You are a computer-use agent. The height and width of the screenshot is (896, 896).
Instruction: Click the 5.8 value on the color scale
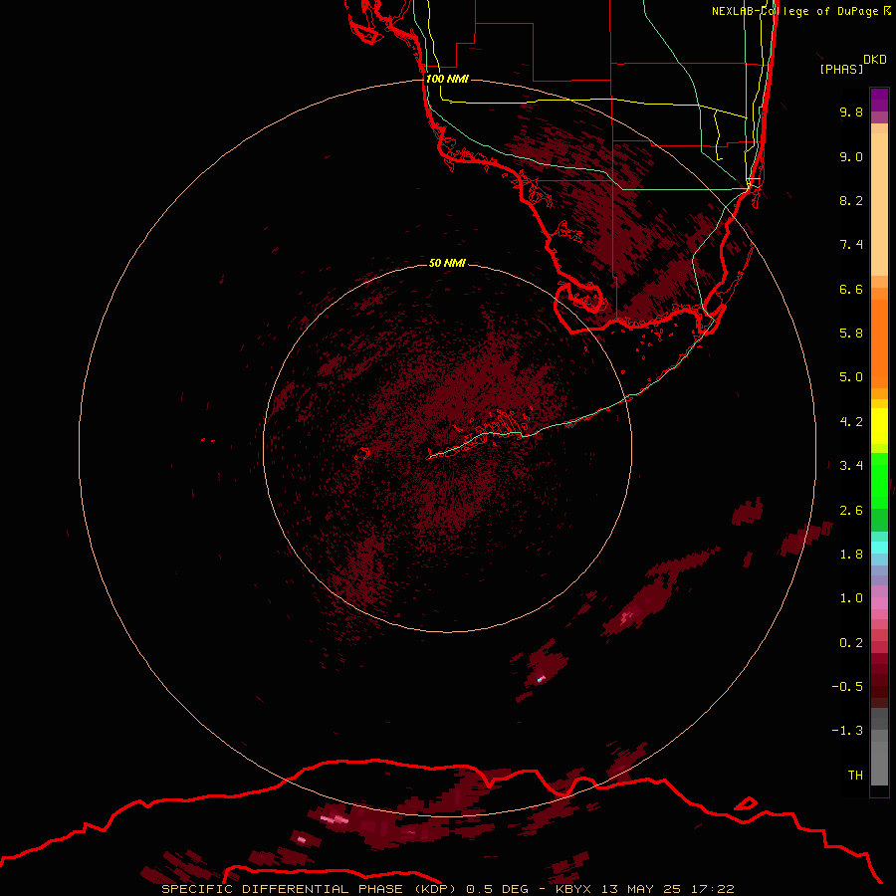pyautogui.click(x=851, y=334)
